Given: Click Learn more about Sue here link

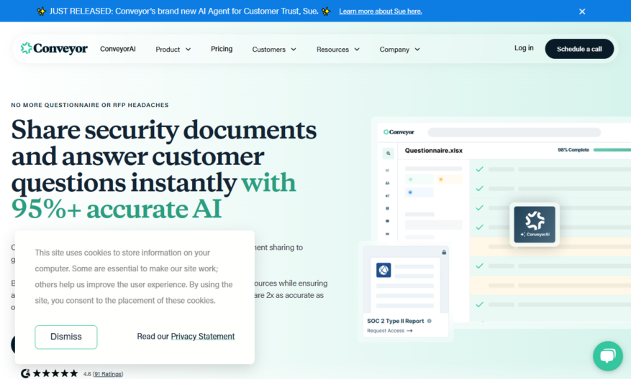Looking at the screenshot, I should coord(381,11).
